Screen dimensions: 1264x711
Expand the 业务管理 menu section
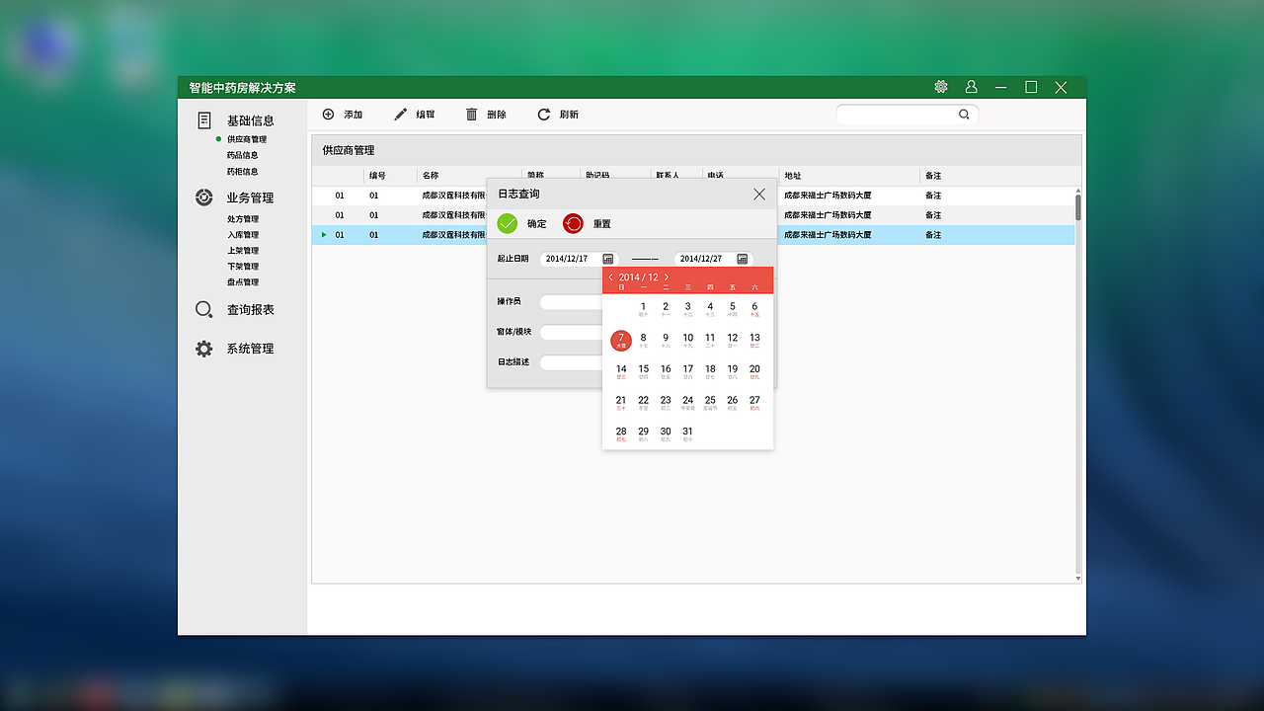click(251, 197)
